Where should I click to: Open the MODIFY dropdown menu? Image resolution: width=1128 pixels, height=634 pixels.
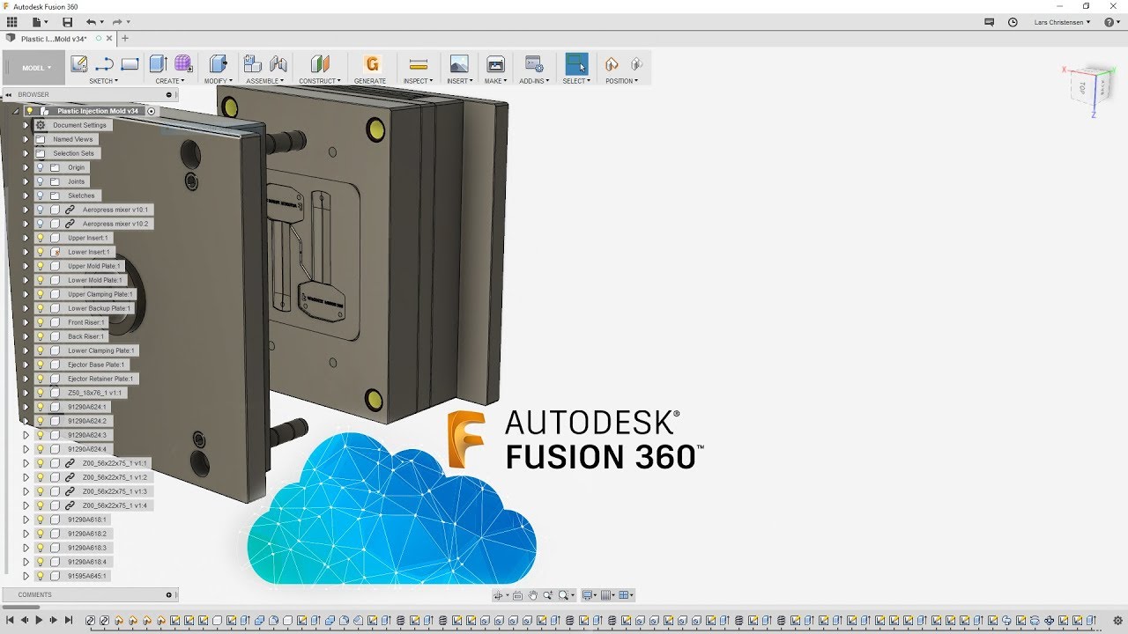[219, 81]
